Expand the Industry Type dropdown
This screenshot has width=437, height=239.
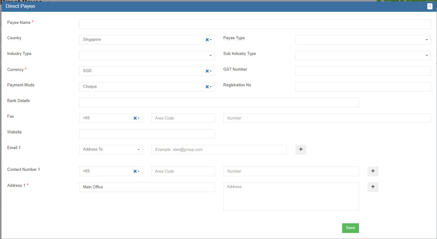click(x=147, y=56)
